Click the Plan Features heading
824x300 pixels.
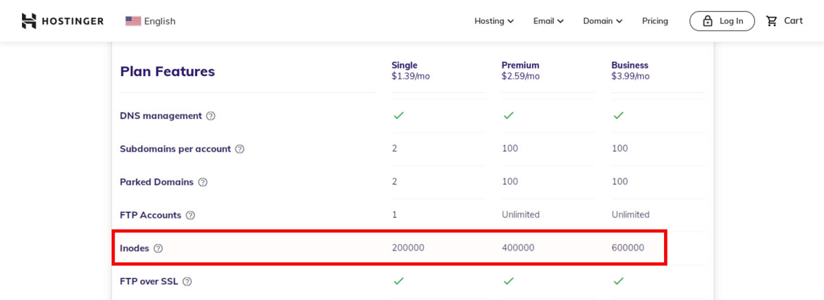pyautogui.click(x=168, y=71)
